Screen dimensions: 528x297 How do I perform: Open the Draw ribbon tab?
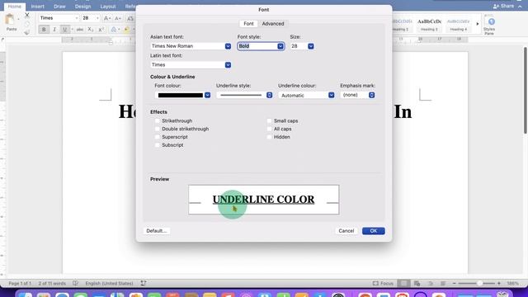tap(59, 7)
